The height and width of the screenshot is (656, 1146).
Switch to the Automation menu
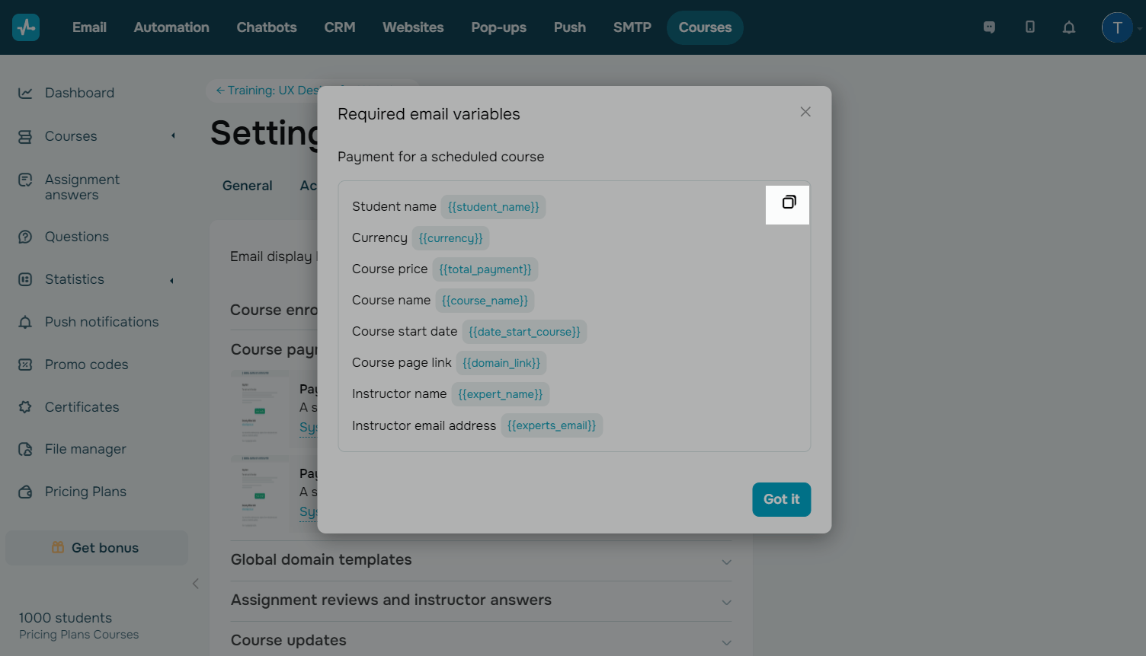171,27
